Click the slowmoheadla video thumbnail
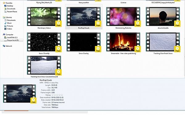This screenshot has height=115, width=185. [163, 17]
